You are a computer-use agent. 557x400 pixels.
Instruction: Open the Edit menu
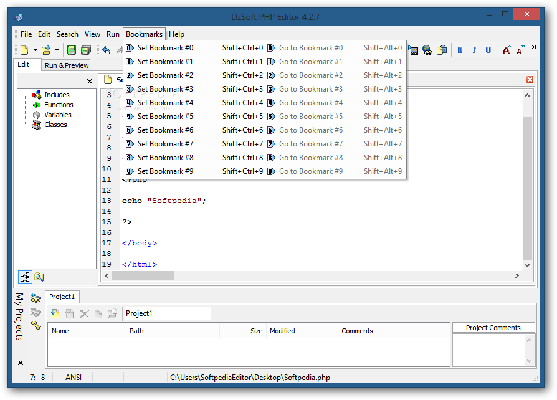44,34
